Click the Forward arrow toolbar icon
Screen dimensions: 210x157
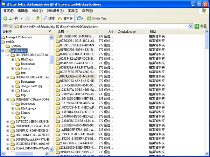click(x=28, y=18)
